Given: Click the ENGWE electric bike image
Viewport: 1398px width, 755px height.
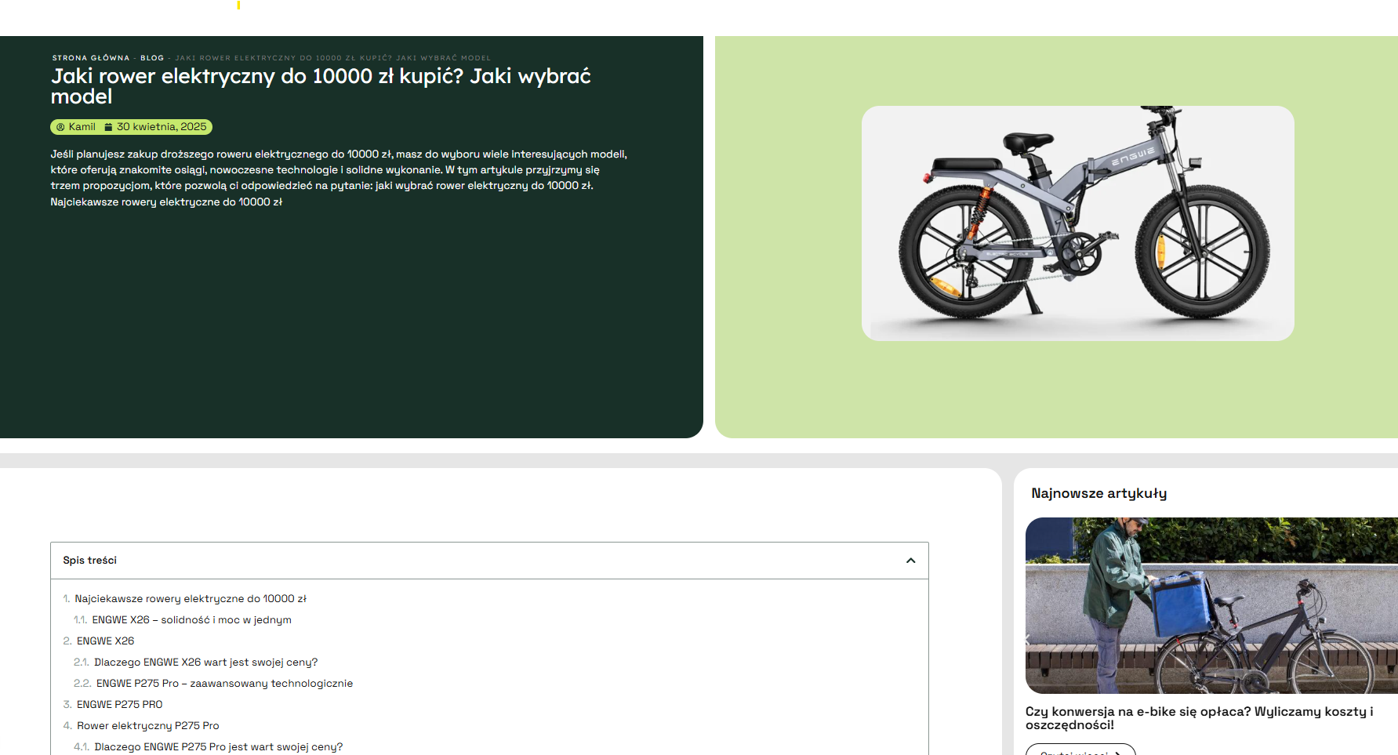Looking at the screenshot, I should [x=1077, y=223].
